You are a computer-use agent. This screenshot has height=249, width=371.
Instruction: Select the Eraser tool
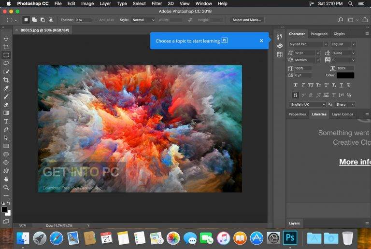(x=6, y=105)
